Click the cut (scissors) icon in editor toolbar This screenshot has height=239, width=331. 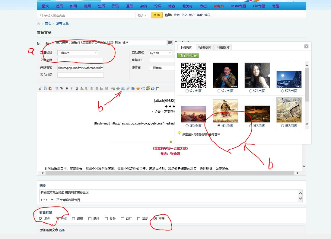[40, 89]
